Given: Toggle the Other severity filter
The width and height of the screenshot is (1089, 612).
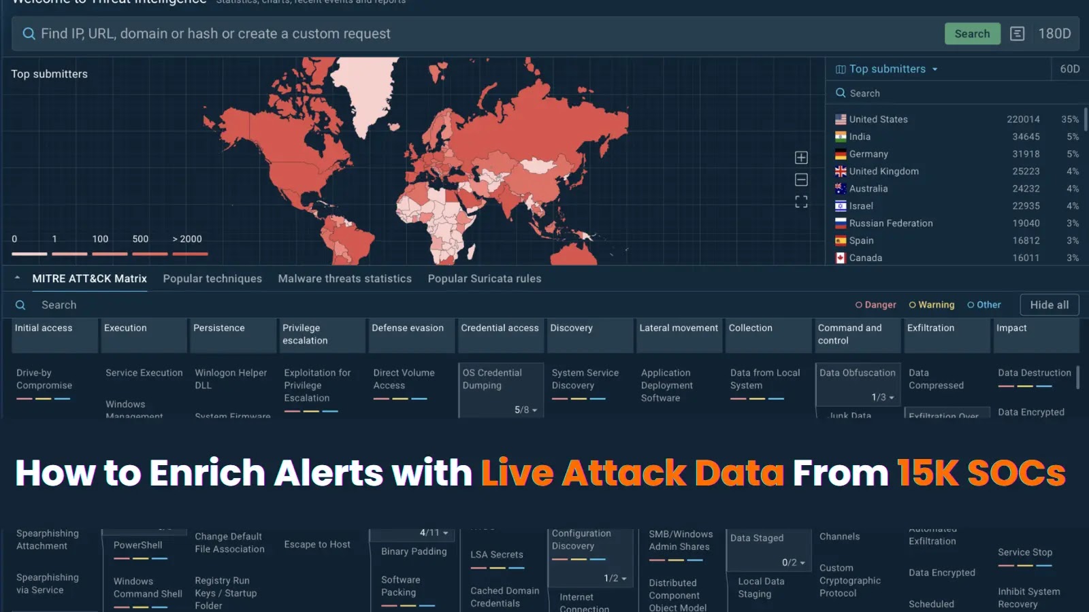Looking at the screenshot, I should pyautogui.click(x=984, y=305).
